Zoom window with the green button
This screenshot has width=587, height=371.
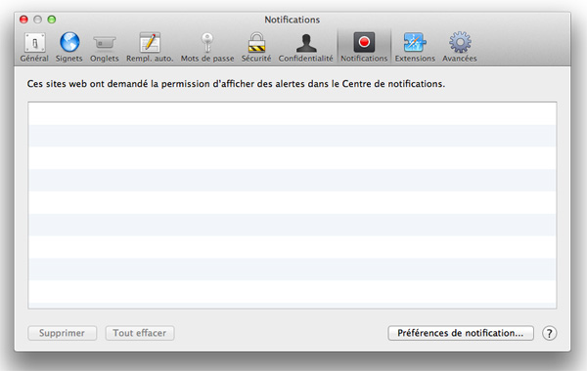[52, 20]
